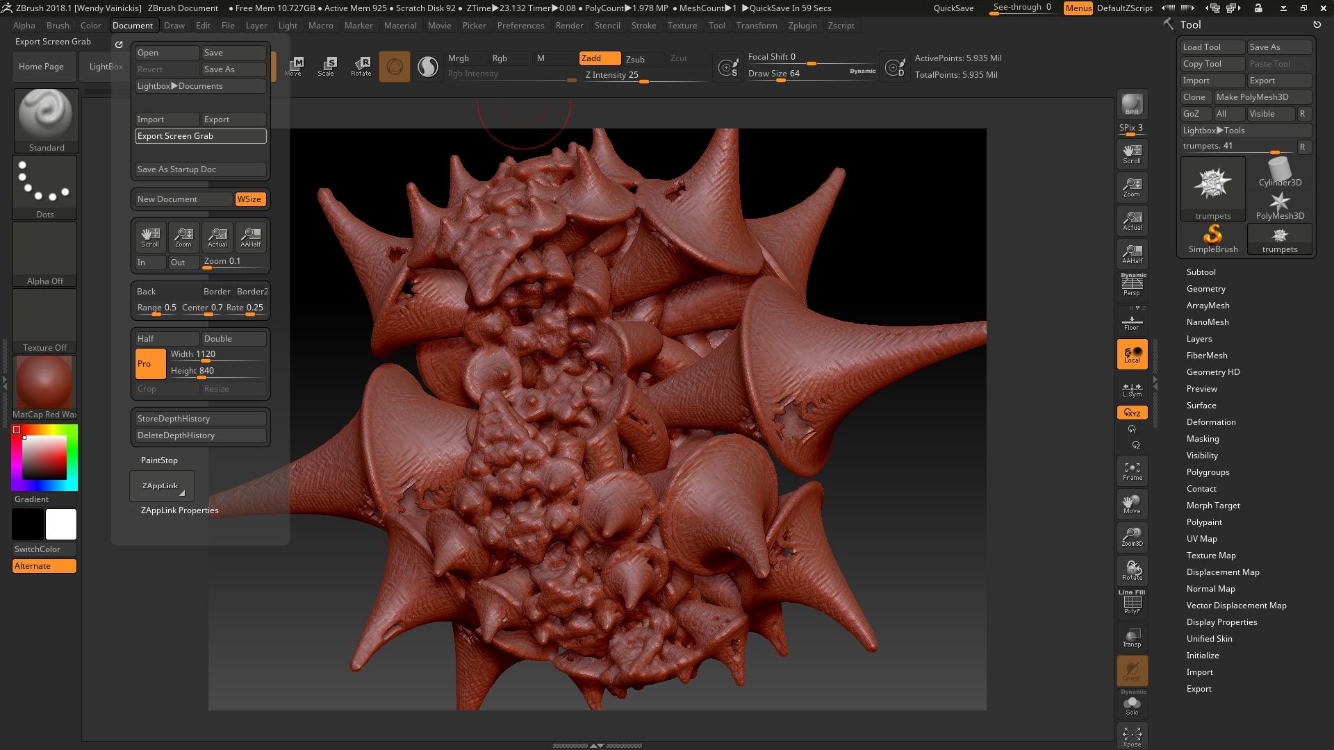Click the Export Screen Grab button
The width and height of the screenshot is (1334, 750).
click(x=200, y=136)
